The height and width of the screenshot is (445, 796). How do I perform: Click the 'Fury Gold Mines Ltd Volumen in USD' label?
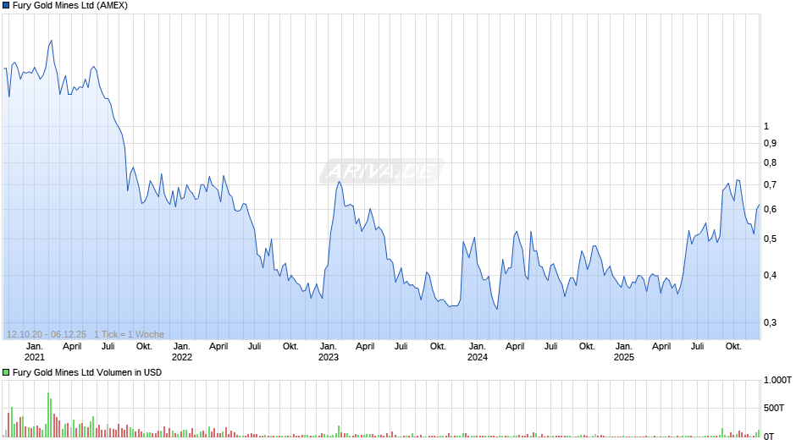click(x=87, y=372)
